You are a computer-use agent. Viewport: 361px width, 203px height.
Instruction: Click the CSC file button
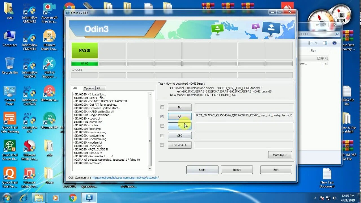[x=180, y=136]
